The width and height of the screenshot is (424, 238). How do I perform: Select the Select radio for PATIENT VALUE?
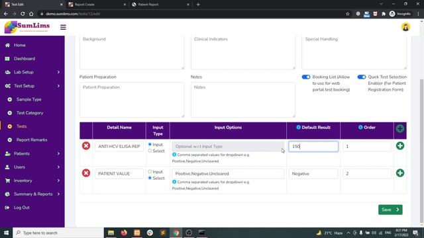(x=150, y=178)
